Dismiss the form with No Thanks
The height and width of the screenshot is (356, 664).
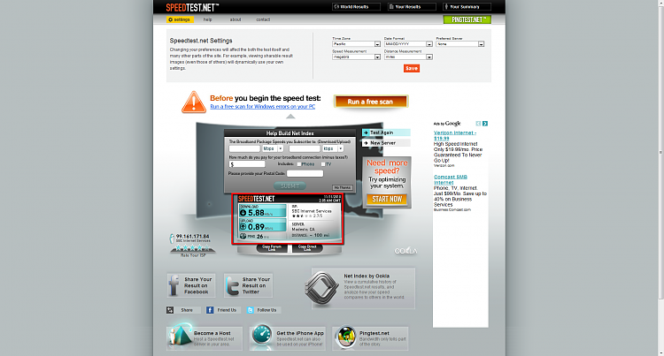[342, 187]
